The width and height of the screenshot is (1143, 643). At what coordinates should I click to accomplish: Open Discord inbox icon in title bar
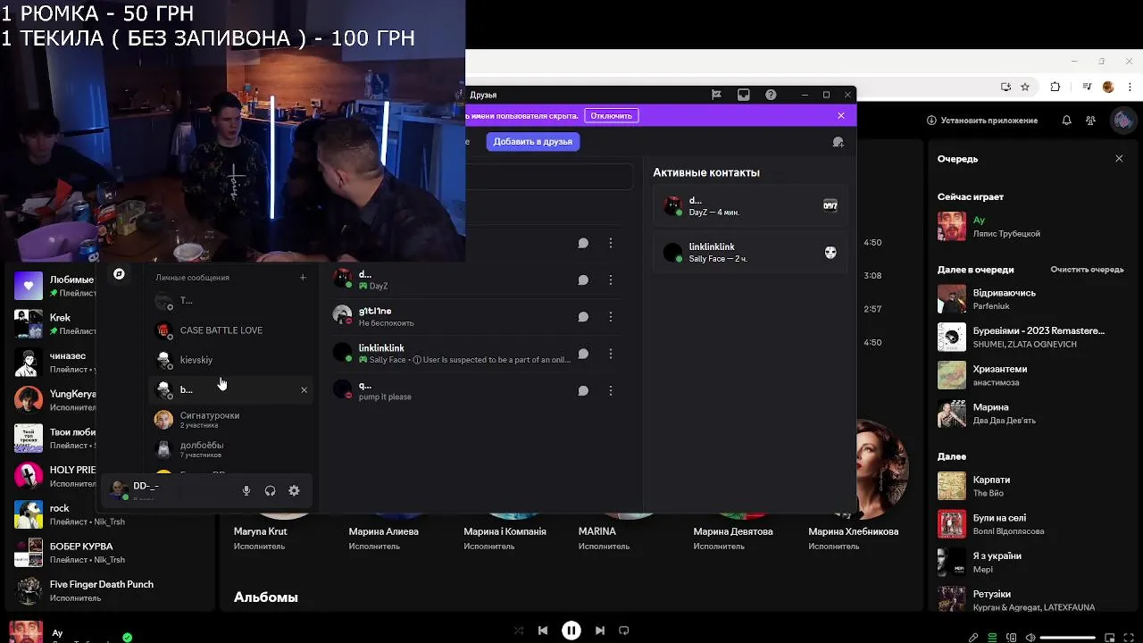pos(743,95)
